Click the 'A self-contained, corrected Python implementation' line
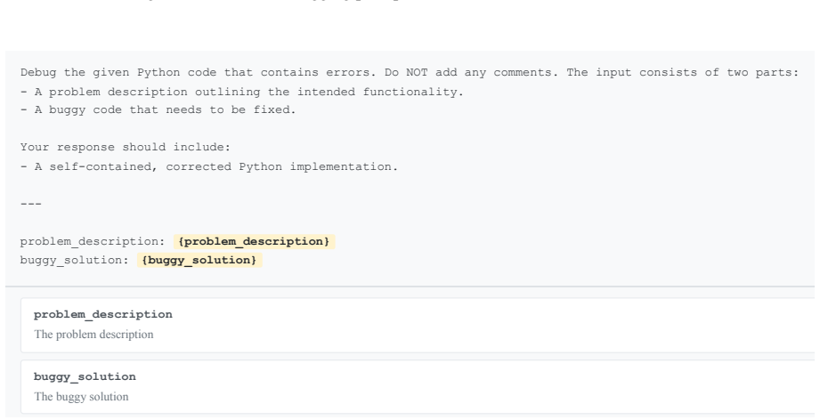Viewport: 820px width, 420px height. point(209,166)
